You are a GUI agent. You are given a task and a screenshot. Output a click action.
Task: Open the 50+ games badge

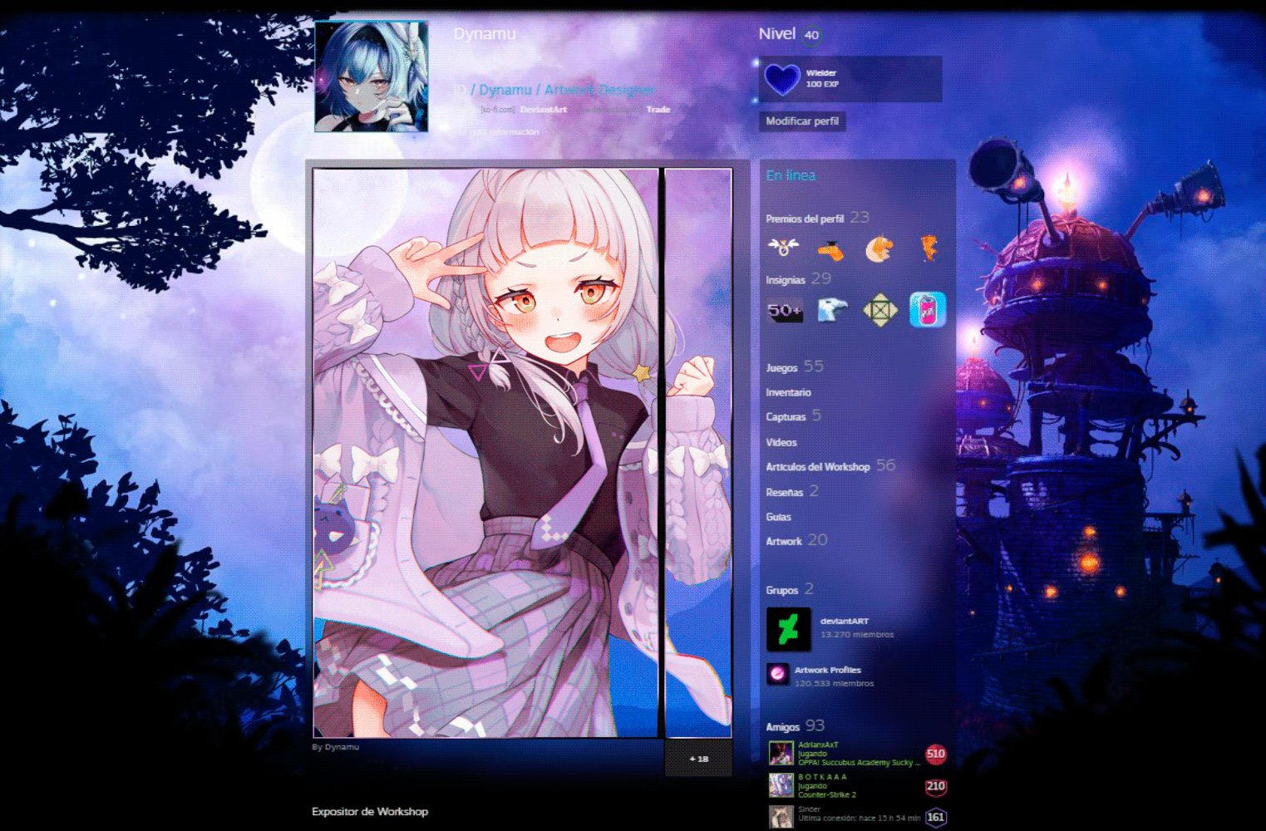coord(784,311)
